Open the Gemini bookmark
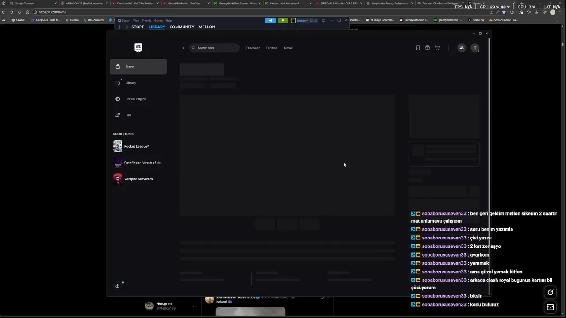566x318 pixels. pyautogui.click(x=72, y=20)
